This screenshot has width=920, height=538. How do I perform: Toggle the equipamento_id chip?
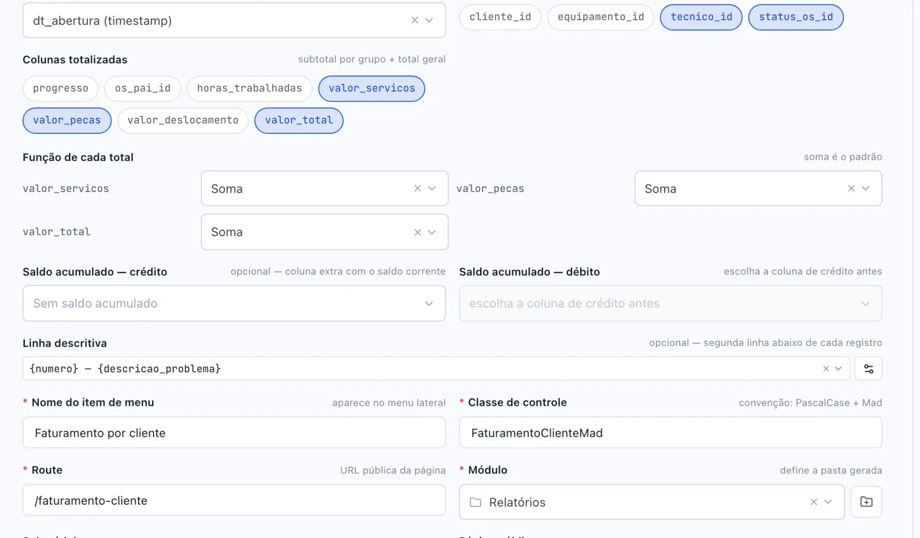601,17
